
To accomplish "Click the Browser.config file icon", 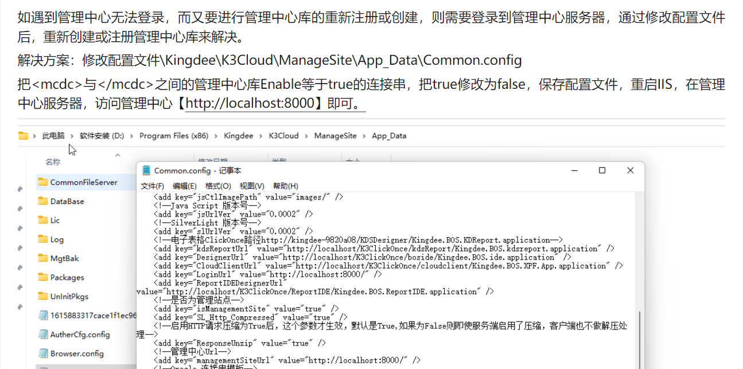I will [43, 354].
